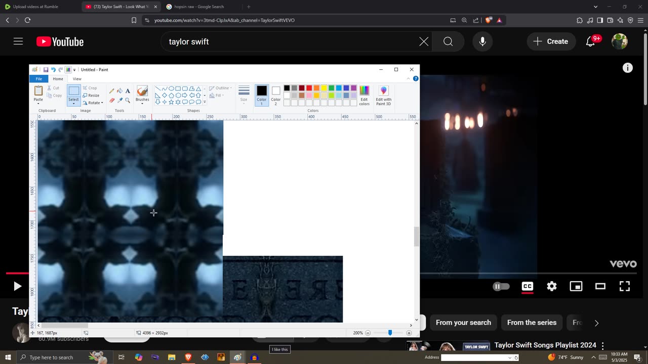
Task: Submit the YouTube search with magnifier button
Action: [x=448, y=41]
